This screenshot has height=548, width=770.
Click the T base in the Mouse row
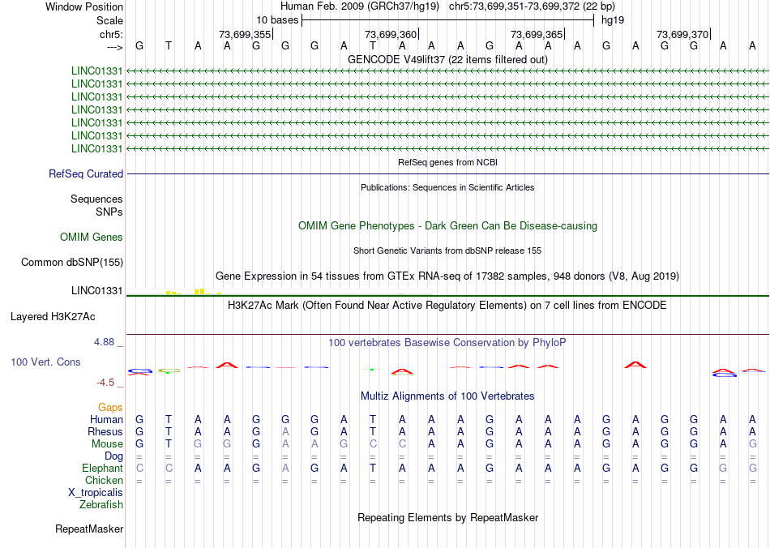pyautogui.click(x=169, y=444)
